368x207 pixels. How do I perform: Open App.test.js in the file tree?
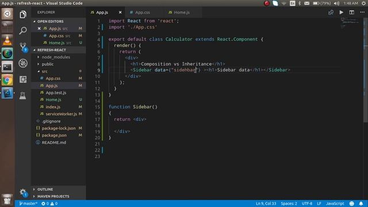(56, 93)
